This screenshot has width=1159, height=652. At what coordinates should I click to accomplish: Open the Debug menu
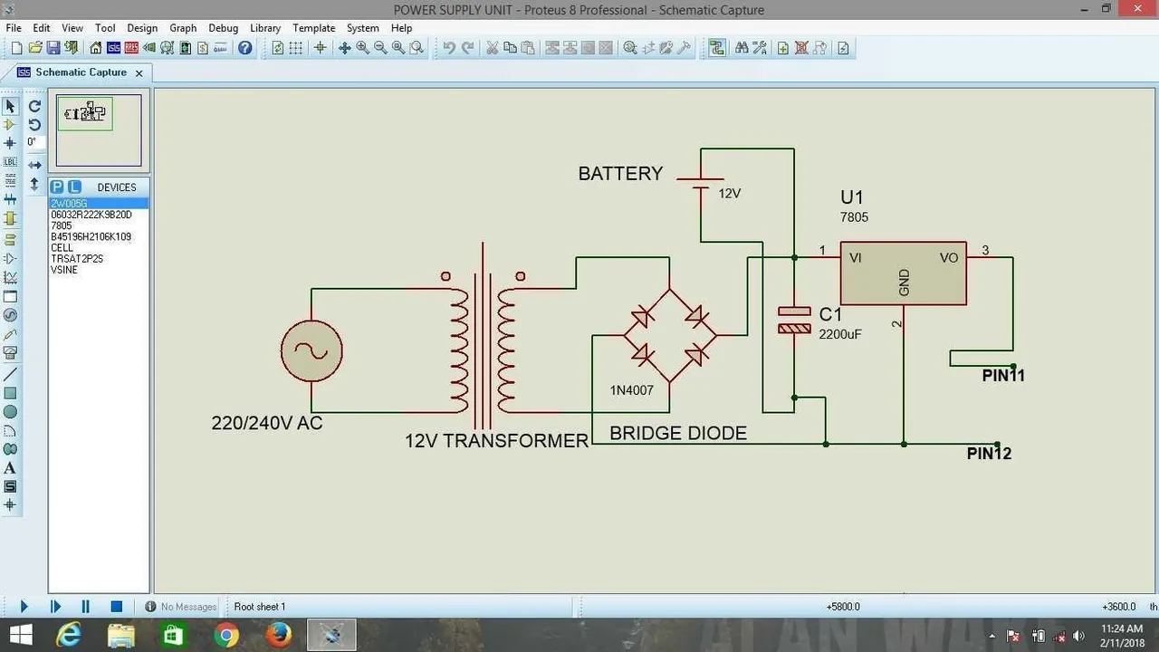(x=224, y=28)
